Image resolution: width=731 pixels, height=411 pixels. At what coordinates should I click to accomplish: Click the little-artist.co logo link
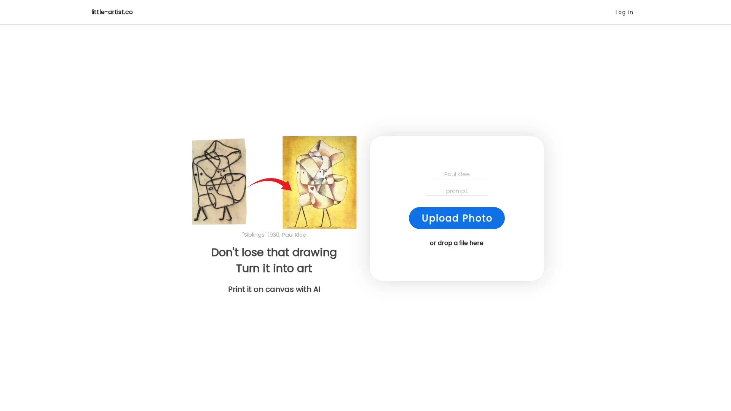tap(112, 12)
